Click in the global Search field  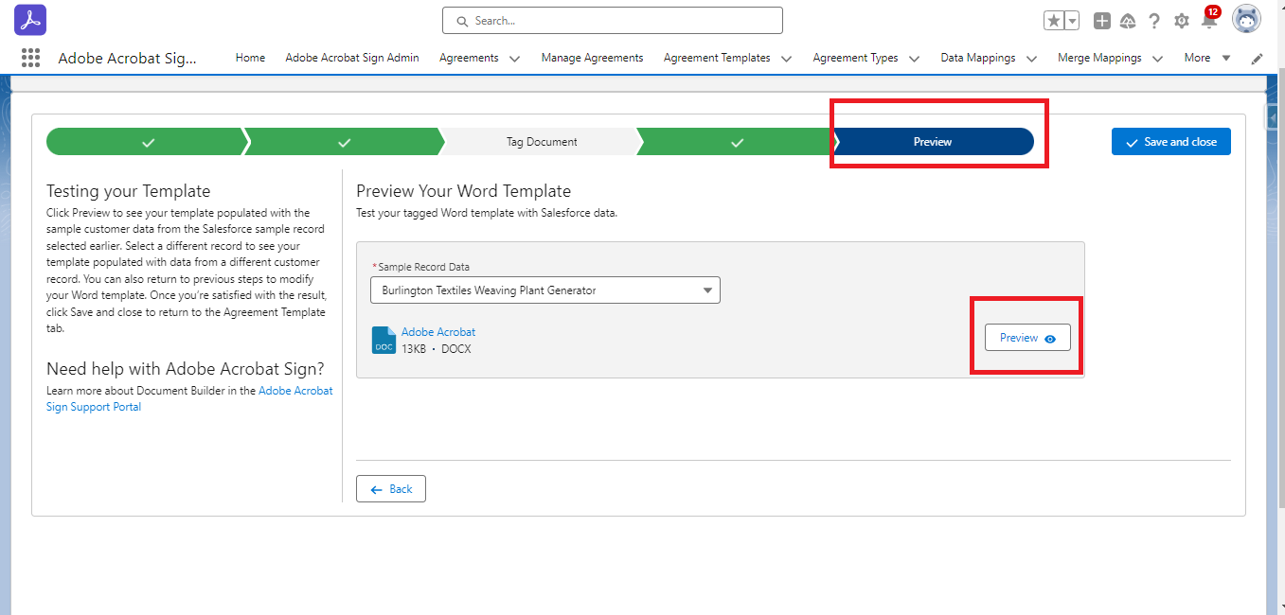click(613, 21)
